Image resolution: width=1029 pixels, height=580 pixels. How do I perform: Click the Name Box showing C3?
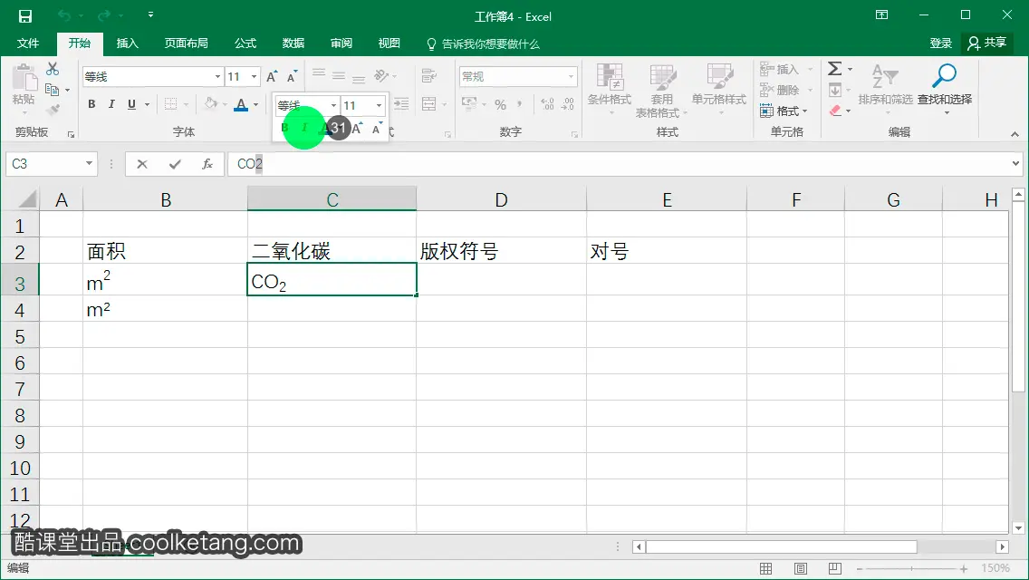click(44, 164)
